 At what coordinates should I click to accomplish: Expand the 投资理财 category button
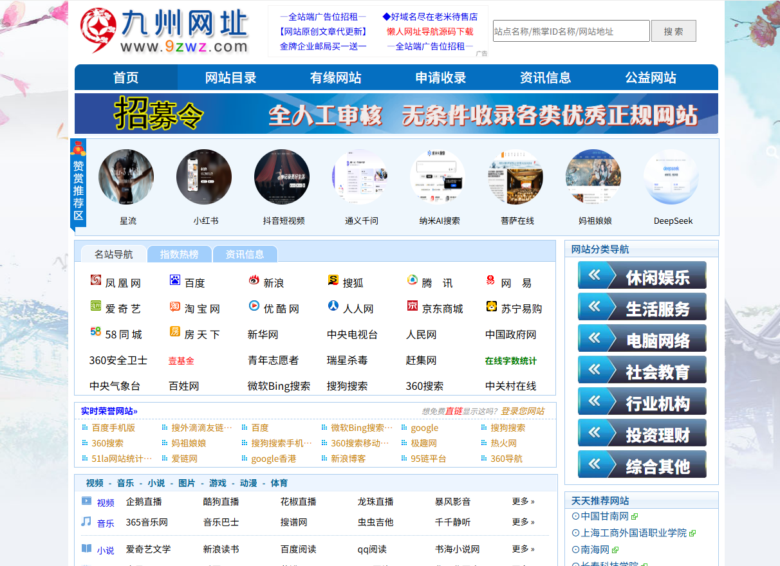pyautogui.click(x=642, y=433)
